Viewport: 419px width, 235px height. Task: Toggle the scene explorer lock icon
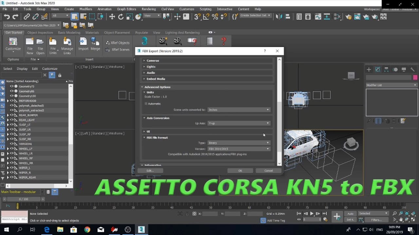coord(60,75)
